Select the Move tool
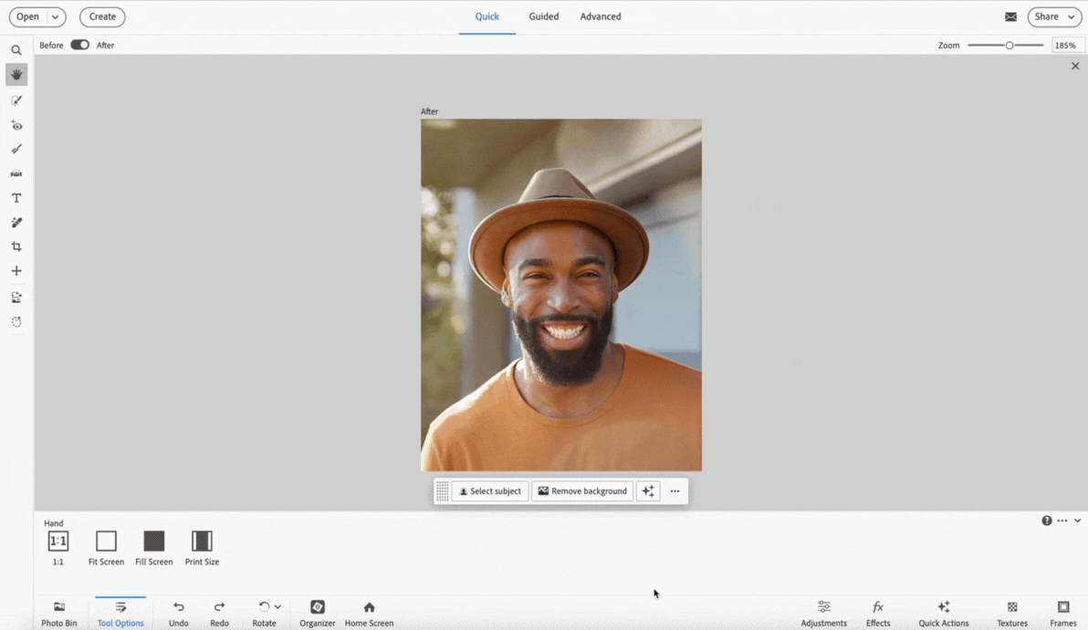Image resolution: width=1088 pixels, height=630 pixels. (16, 271)
